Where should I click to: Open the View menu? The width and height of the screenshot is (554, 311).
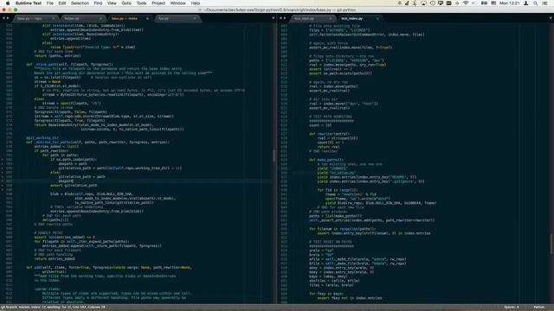[112, 3]
